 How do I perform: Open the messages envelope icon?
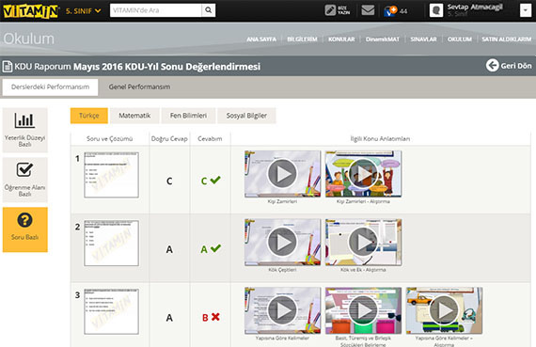click(x=368, y=10)
